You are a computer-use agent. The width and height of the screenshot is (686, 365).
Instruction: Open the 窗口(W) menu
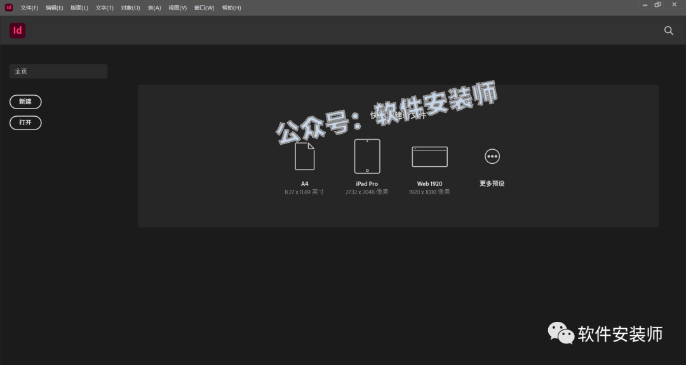(205, 8)
